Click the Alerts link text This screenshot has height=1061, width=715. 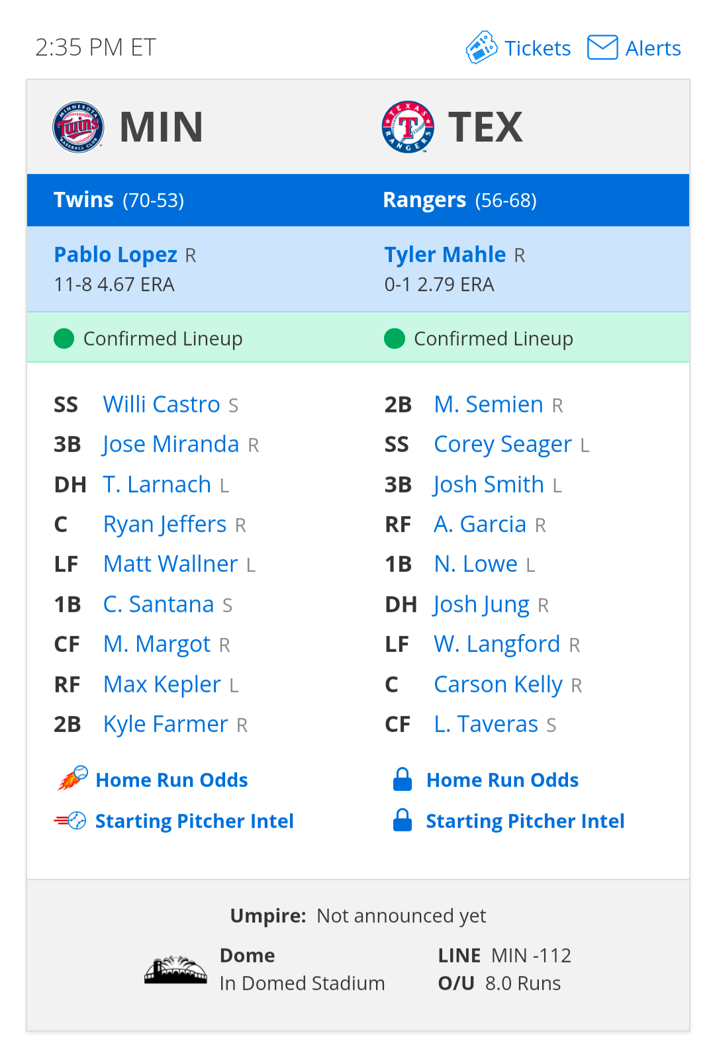(653, 48)
